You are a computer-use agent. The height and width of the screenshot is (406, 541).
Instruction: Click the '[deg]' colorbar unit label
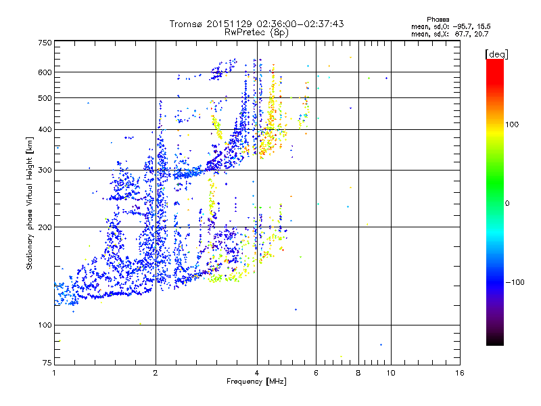click(x=496, y=55)
